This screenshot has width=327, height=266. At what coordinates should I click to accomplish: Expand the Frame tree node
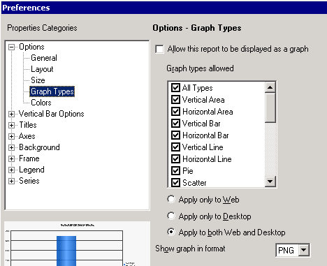point(11,158)
